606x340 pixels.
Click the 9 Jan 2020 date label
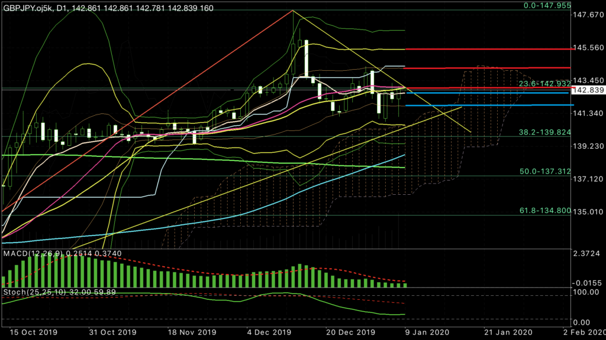(427, 332)
